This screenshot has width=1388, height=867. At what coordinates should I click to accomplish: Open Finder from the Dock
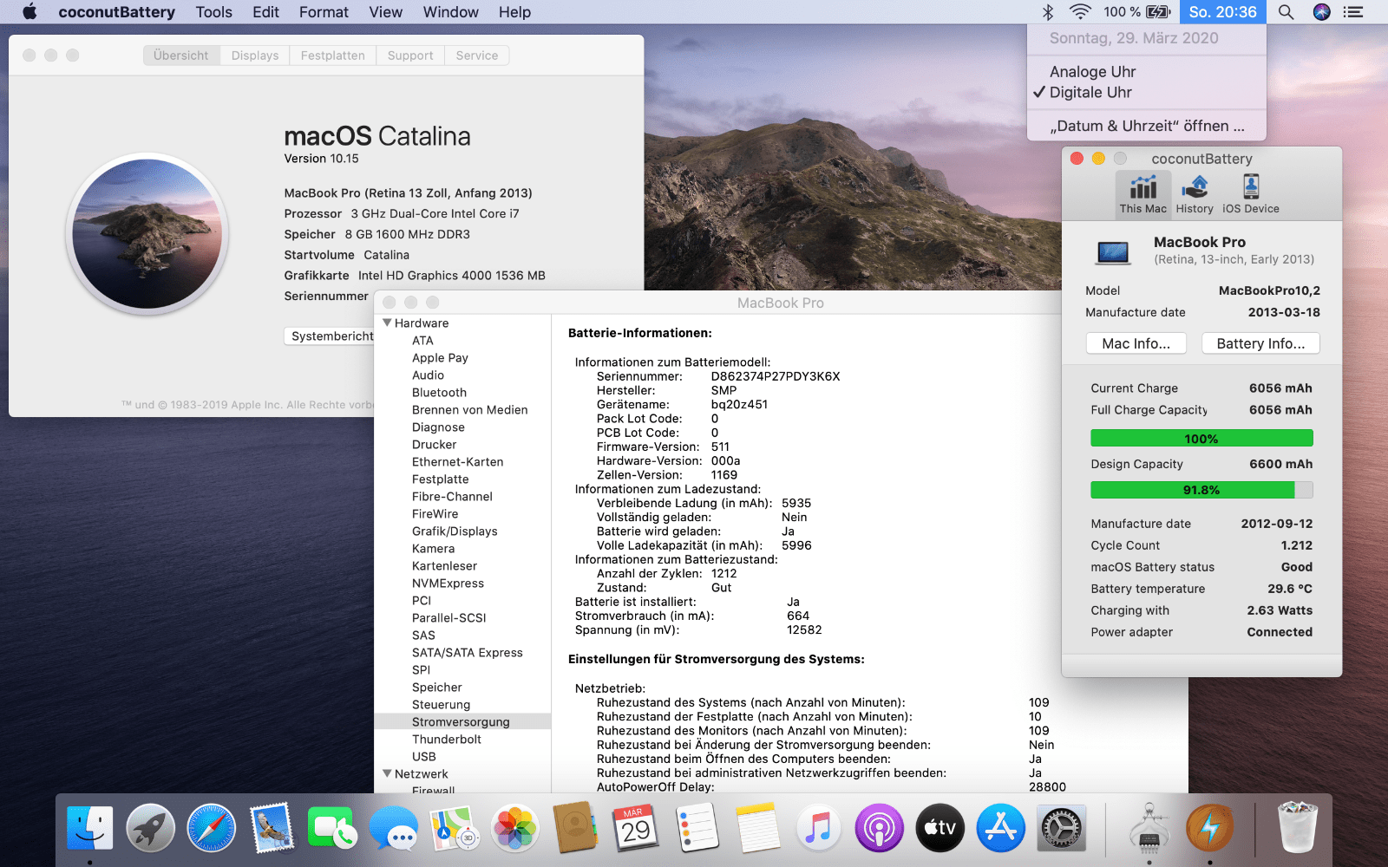[x=90, y=828]
